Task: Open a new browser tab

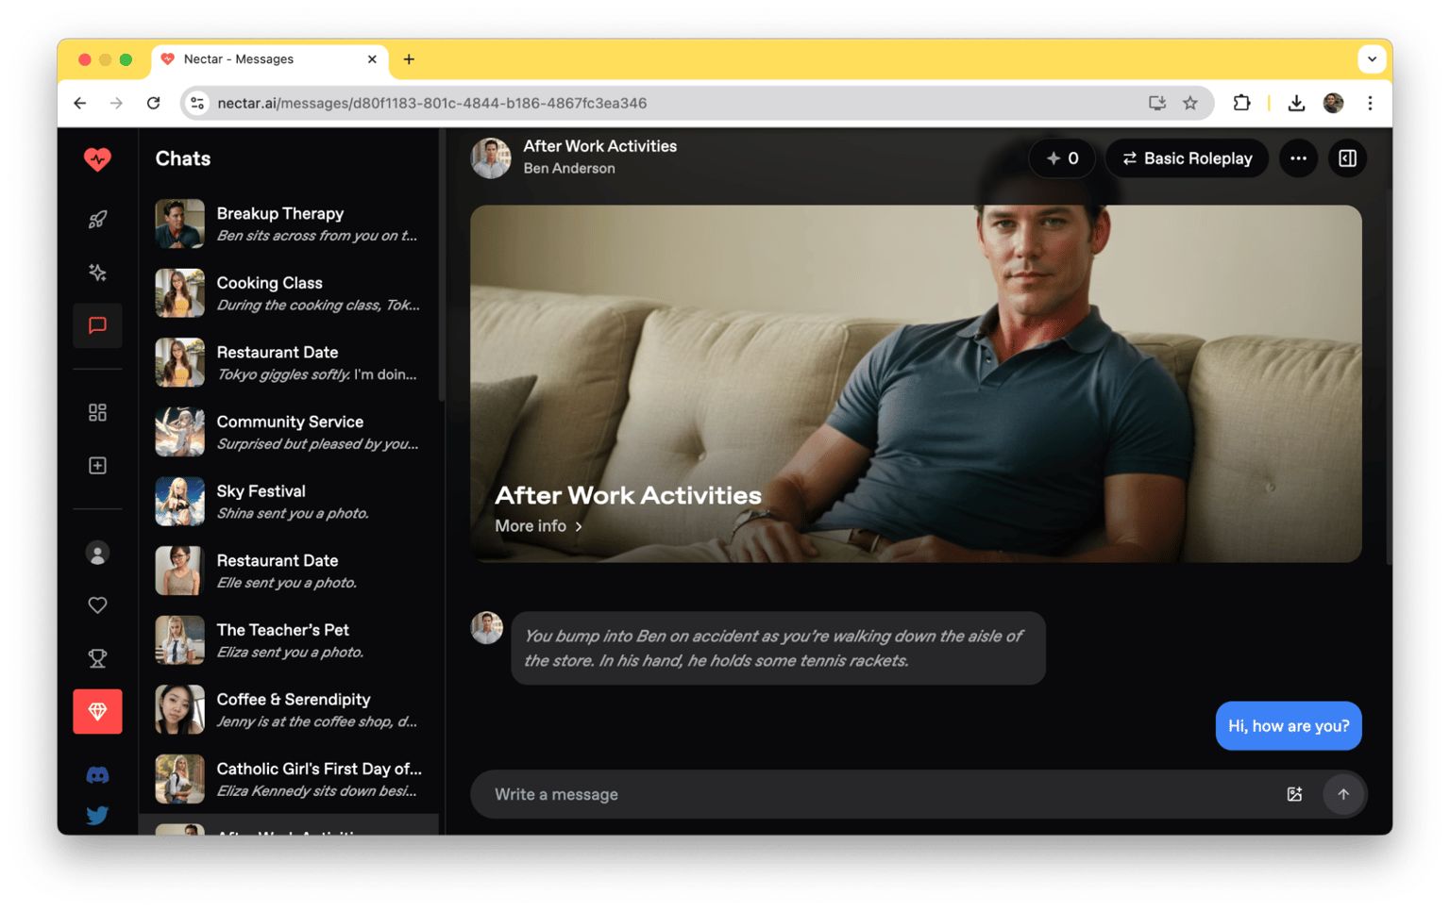Action: coord(409,58)
